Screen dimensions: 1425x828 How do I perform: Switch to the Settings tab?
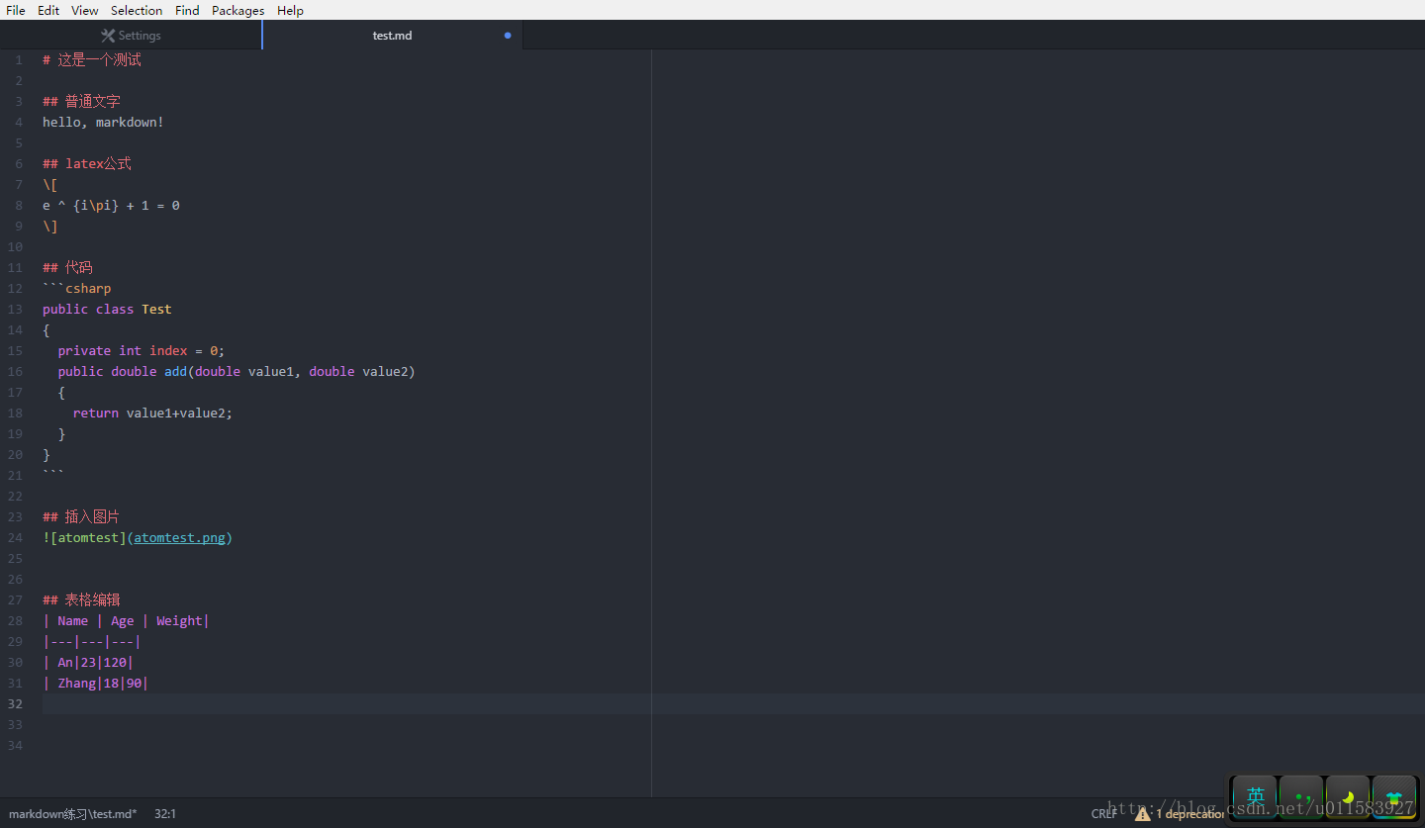(x=131, y=36)
